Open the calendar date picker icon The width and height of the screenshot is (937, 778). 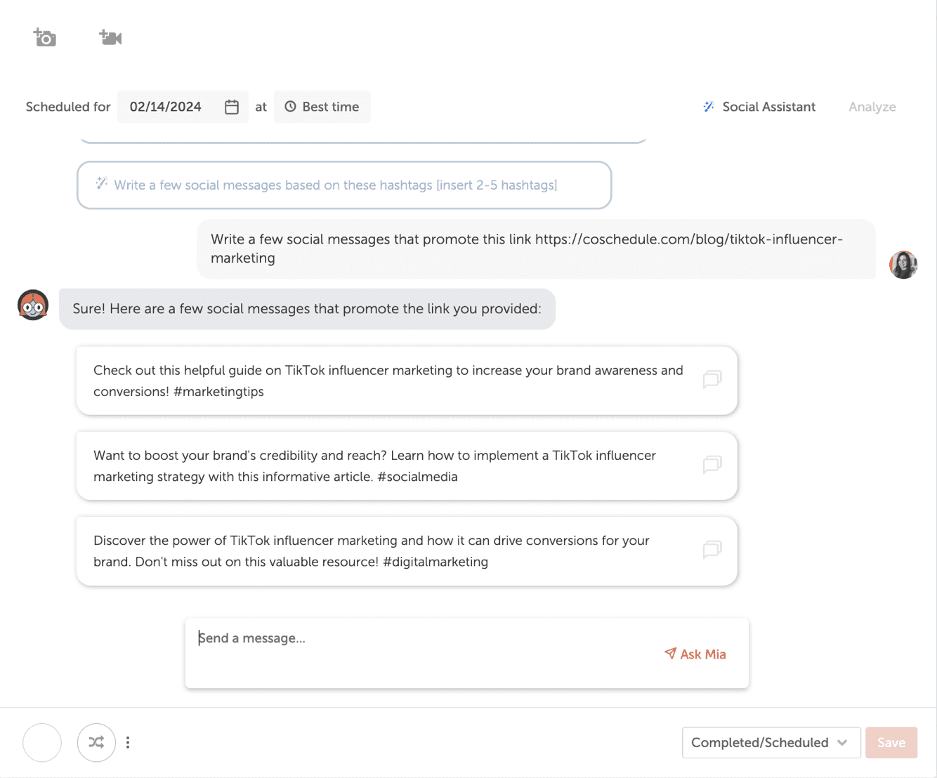tap(232, 107)
